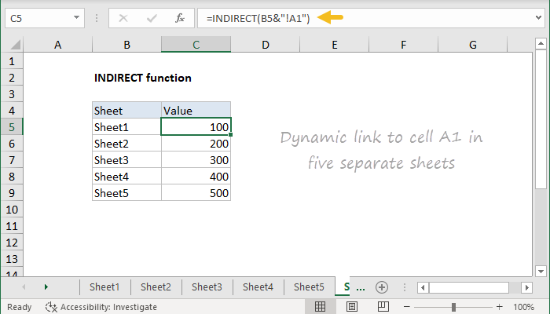Open the Name Box dropdown arrow
The image size is (550, 314).
pyautogui.click(x=76, y=17)
